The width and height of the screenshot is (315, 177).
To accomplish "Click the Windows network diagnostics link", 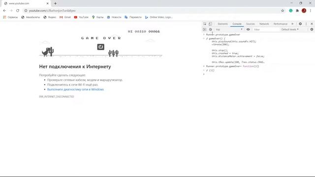I will click(x=75, y=89).
